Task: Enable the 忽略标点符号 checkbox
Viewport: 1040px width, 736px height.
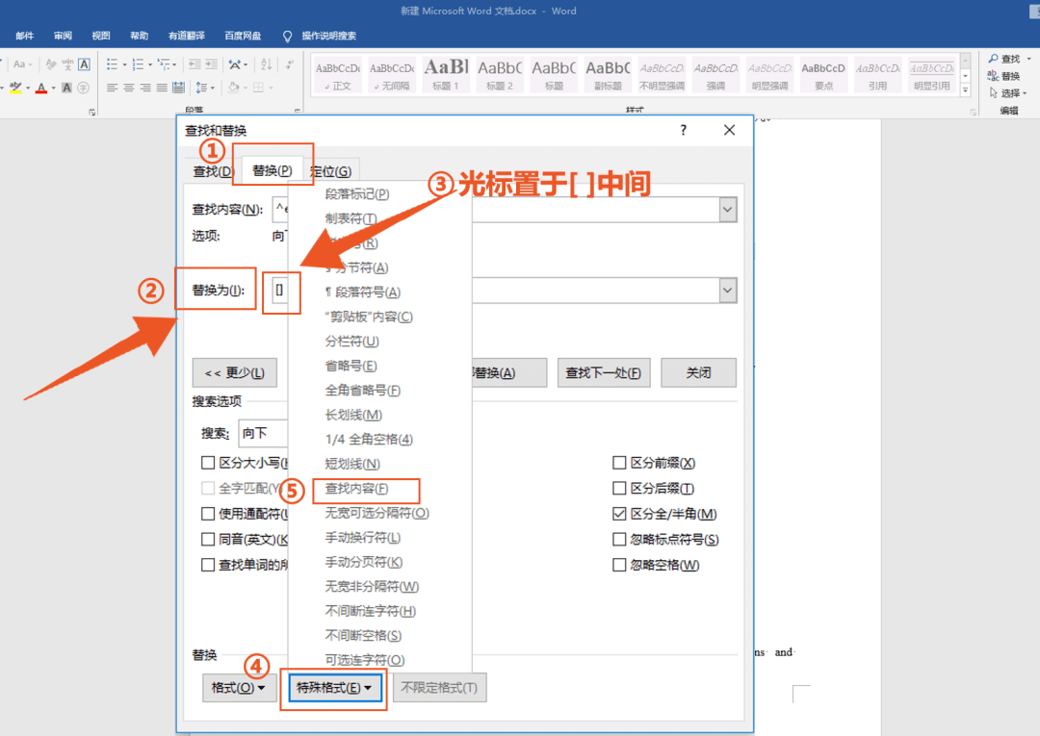Action: coord(619,539)
